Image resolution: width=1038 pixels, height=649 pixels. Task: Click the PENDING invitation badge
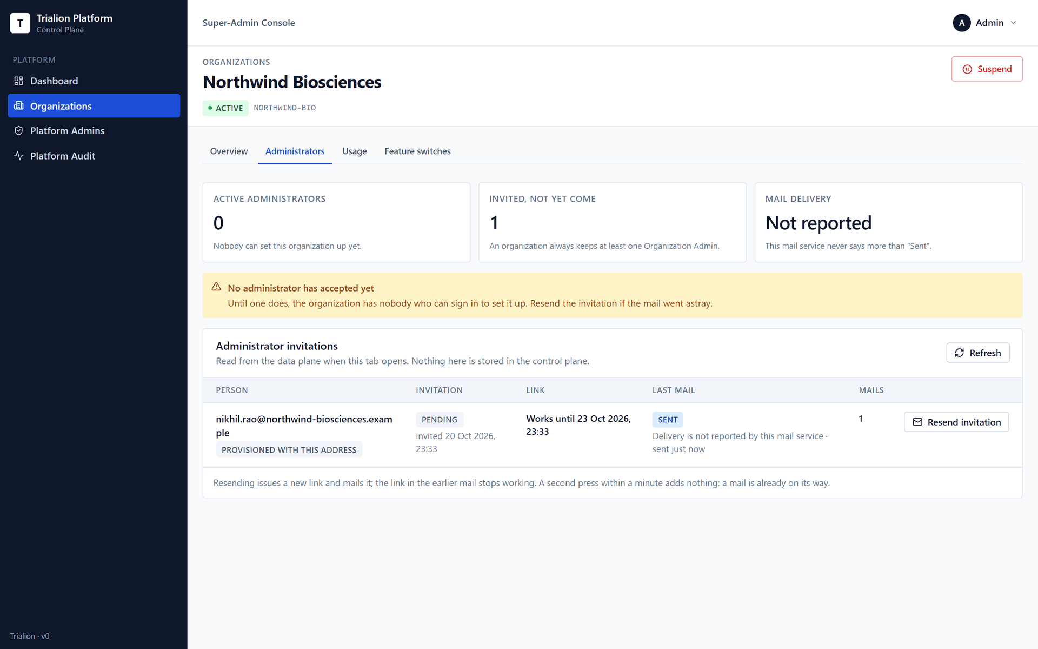pos(439,420)
